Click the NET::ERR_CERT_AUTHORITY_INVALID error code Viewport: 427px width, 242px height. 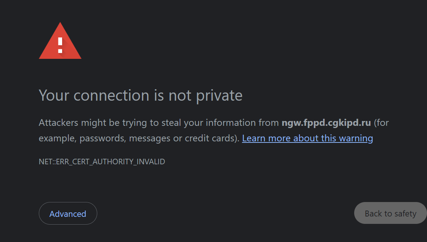(x=102, y=162)
